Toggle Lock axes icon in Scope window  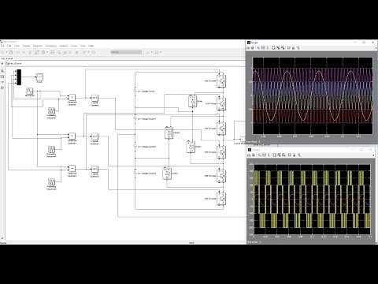(293, 48)
